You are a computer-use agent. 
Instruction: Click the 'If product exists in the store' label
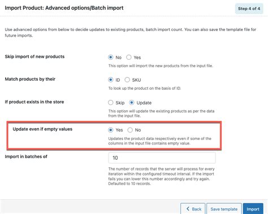(34, 102)
